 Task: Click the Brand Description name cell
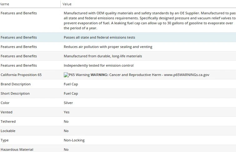tap(16, 84)
